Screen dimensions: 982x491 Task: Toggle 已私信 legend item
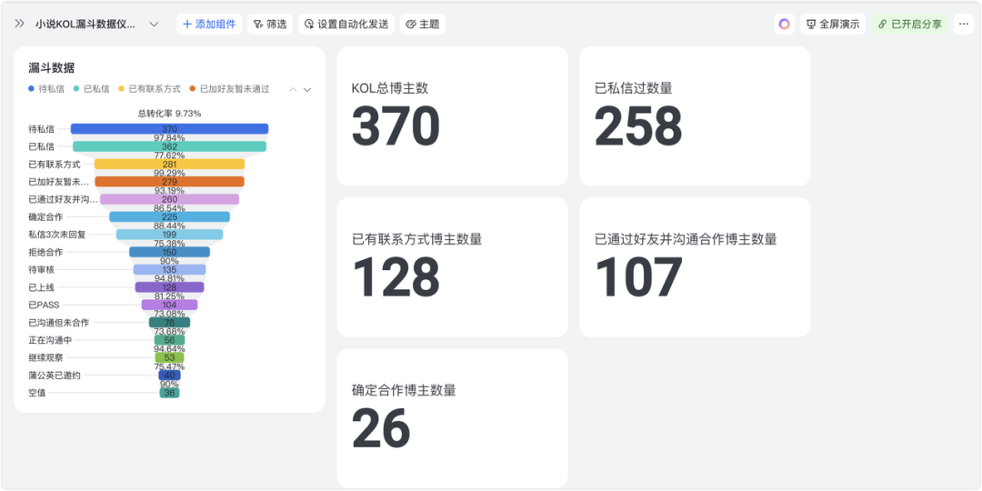pyautogui.click(x=92, y=89)
